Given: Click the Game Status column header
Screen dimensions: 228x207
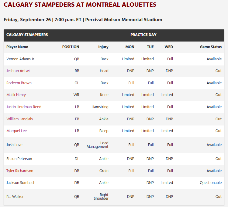Looking at the screenshot, I should tap(211, 47).
